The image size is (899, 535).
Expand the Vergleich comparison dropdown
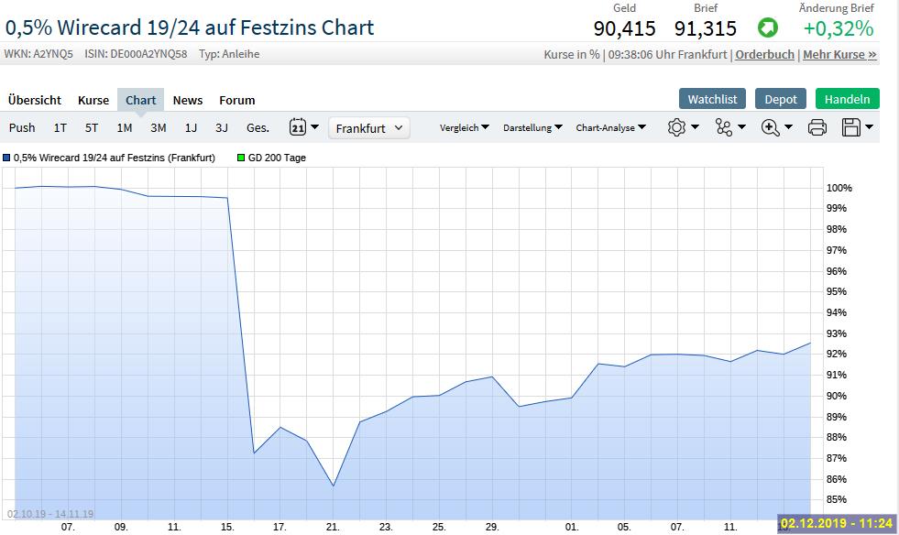(x=464, y=127)
